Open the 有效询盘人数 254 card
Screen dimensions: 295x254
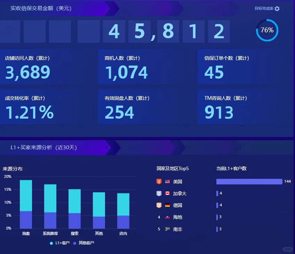[147, 107]
